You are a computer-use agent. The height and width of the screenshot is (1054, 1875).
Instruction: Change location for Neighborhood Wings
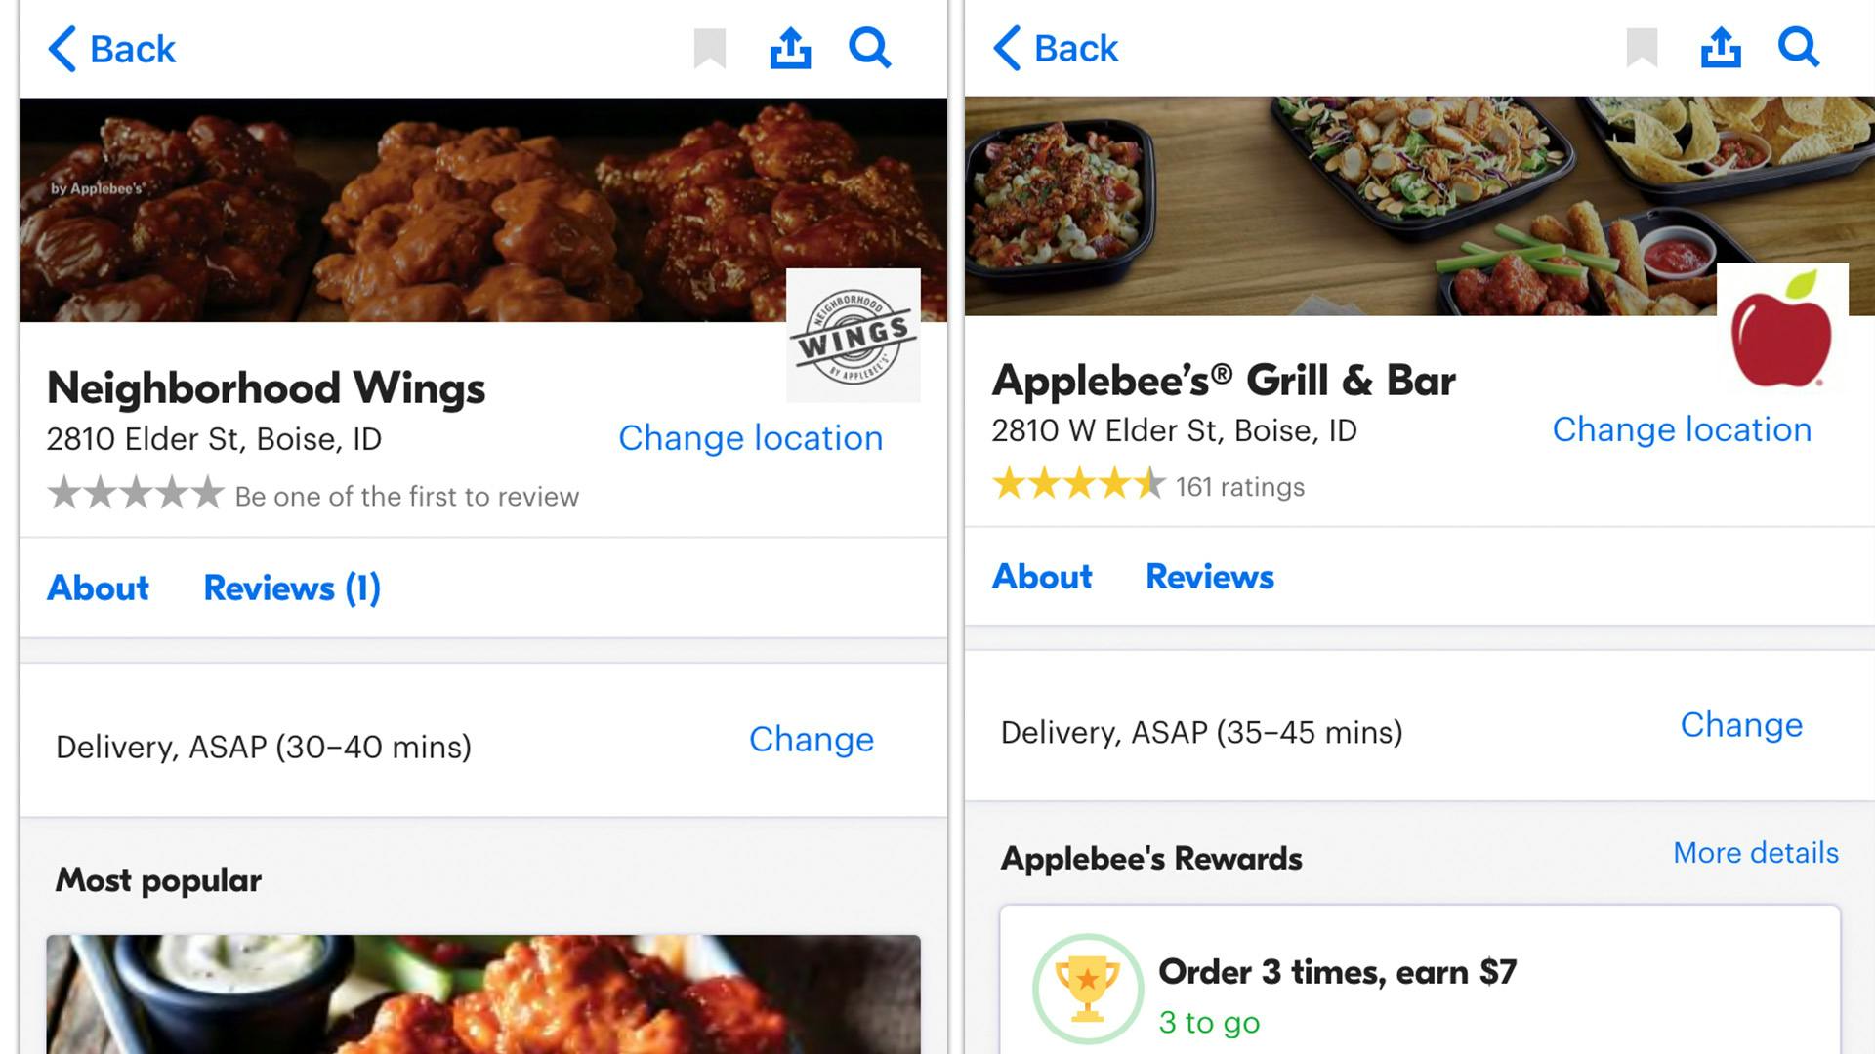(750, 438)
